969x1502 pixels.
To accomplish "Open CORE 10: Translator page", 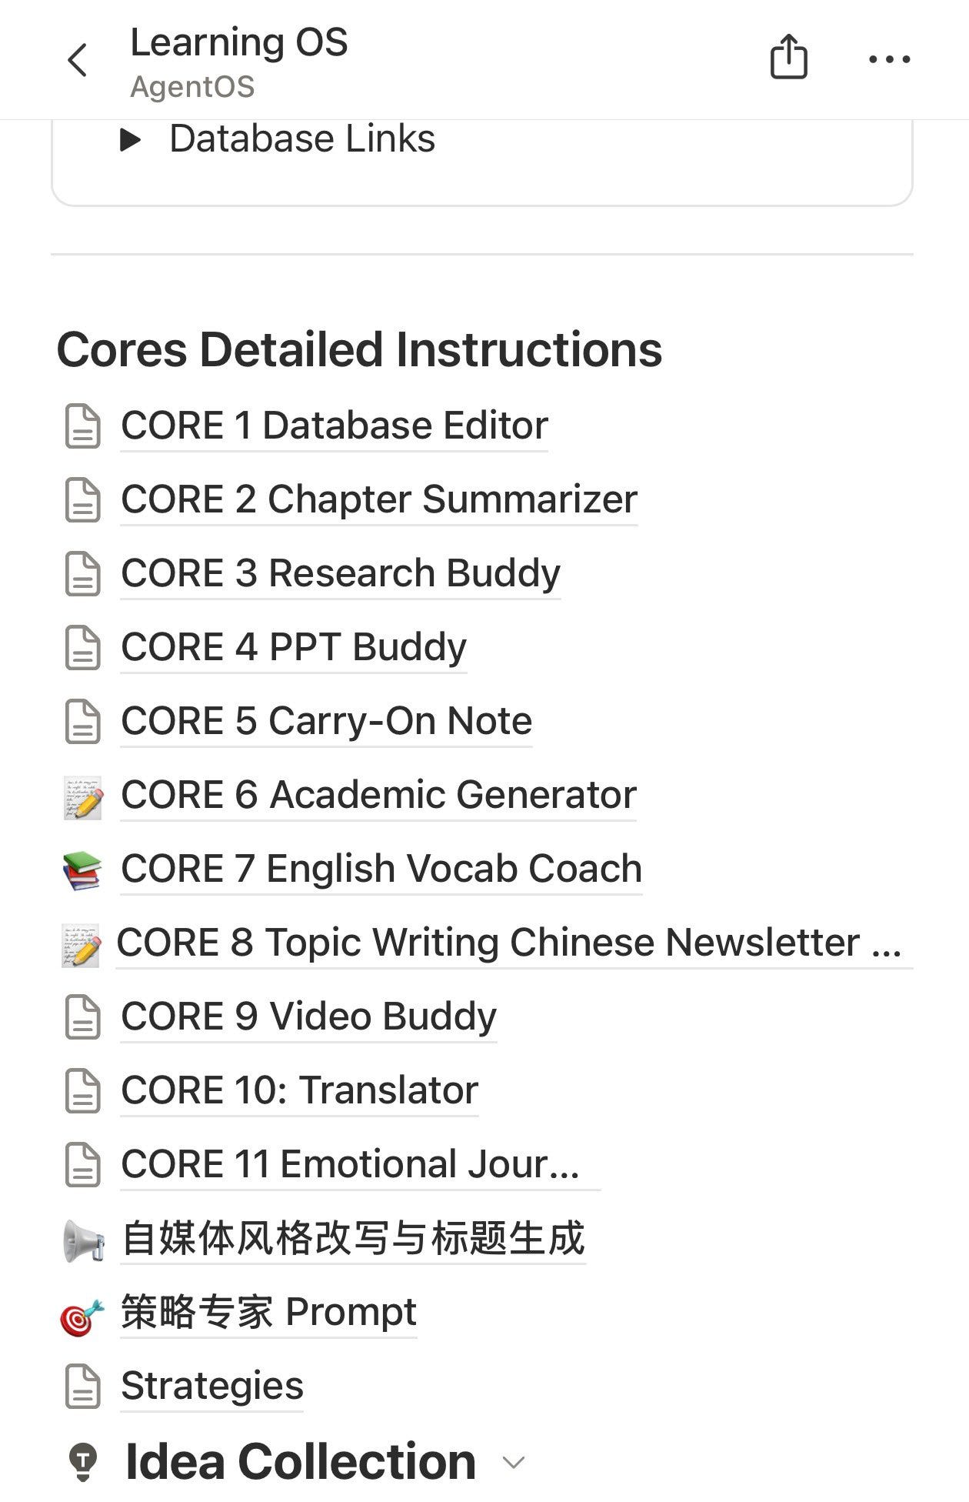I will (x=299, y=1090).
